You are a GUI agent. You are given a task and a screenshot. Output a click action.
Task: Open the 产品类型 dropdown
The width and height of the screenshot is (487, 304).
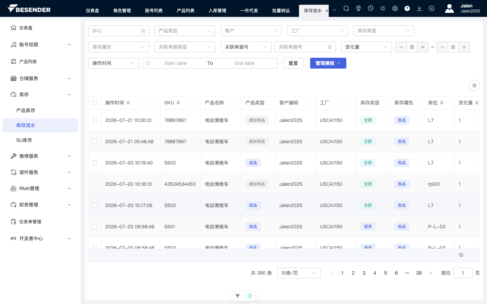pos(185,31)
